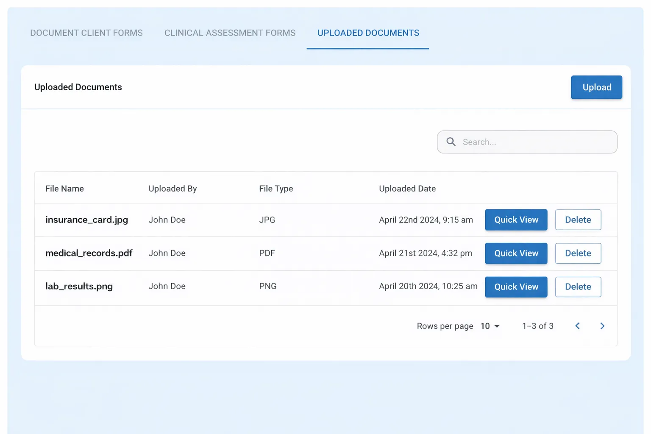
Task: Click the search magnifier icon
Action: 451,142
